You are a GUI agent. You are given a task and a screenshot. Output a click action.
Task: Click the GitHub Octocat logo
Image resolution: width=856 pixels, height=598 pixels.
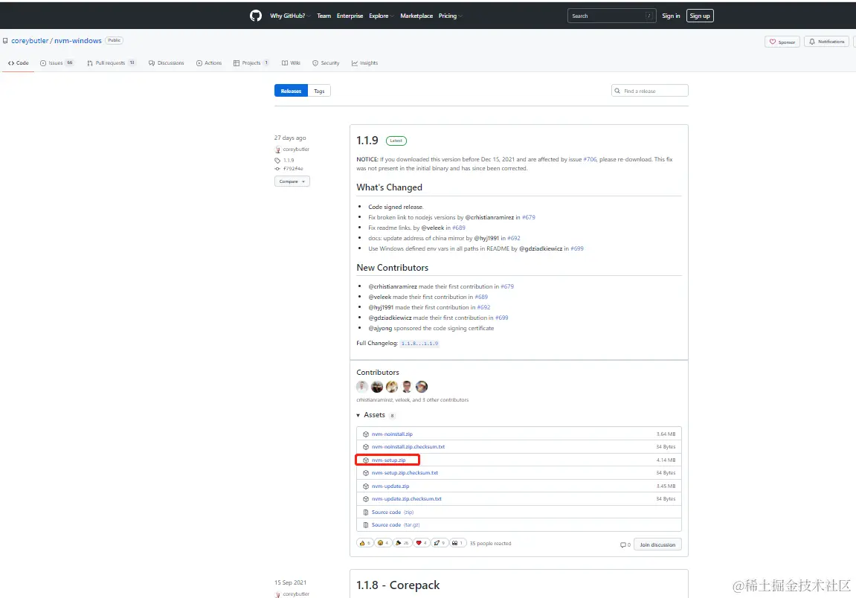(256, 16)
